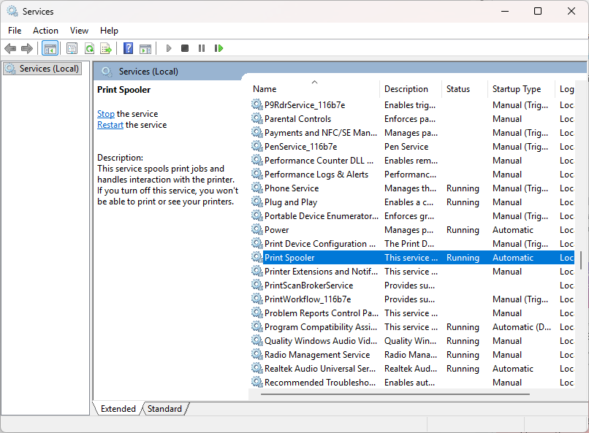Click the Forward arrow toolbar icon
This screenshot has width=589, height=433.
tap(27, 48)
